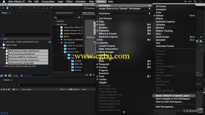205x115 pixels.
Task: Choose the Motion Tracking workspace
Action: 174,31
